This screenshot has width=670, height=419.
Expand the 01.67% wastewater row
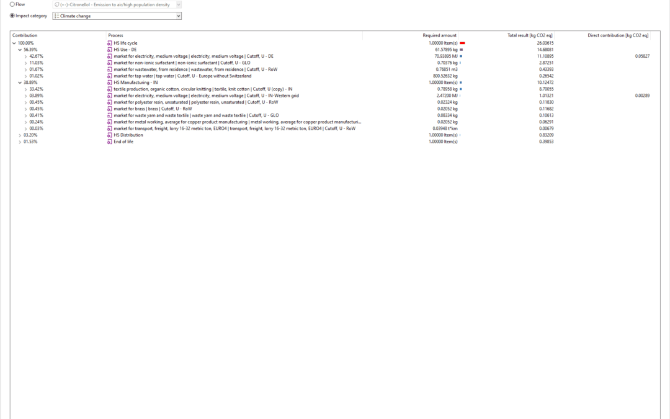click(x=25, y=70)
